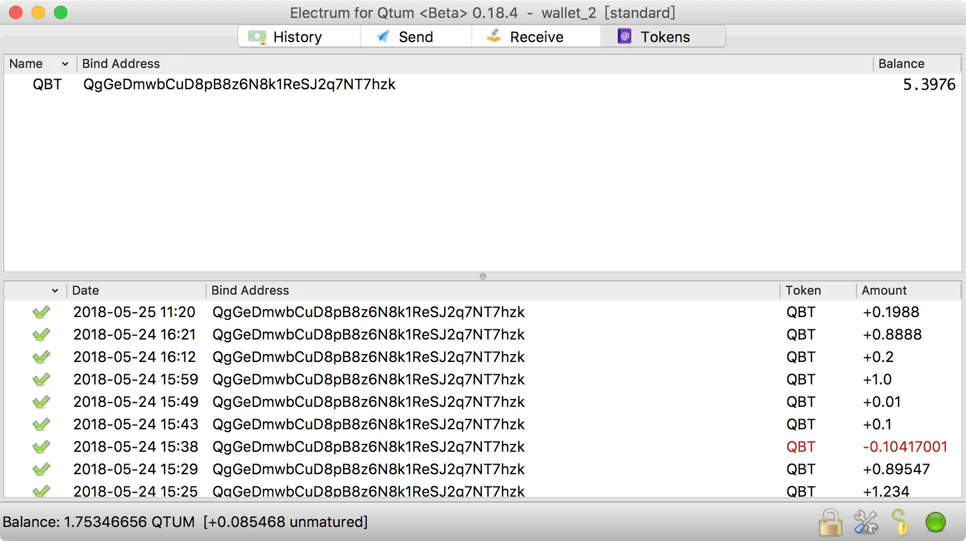Image resolution: width=966 pixels, height=541 pixels.
Task: Select the 2018-05-24 15:29 transaction date
Action: point(135,469)
